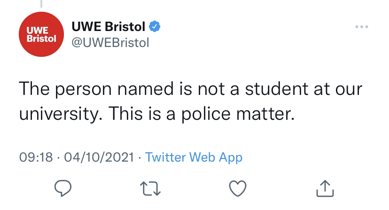Retweet the UWE Bristol post
Screen dimensions: 389x210
point(150,189)
